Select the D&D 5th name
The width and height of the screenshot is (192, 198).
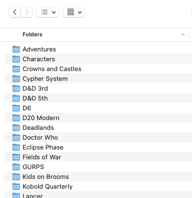click(35, 99)
